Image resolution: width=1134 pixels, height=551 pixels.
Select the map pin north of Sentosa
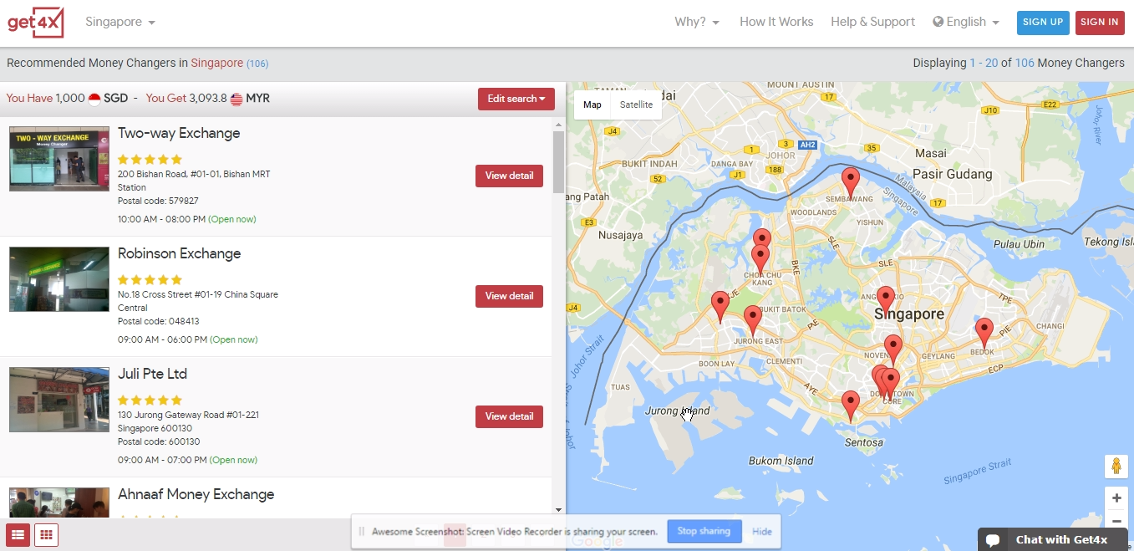[851, 407]
